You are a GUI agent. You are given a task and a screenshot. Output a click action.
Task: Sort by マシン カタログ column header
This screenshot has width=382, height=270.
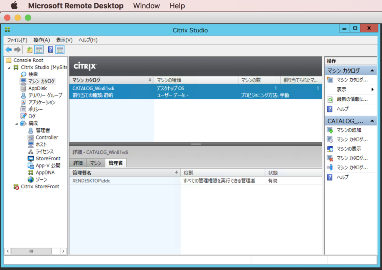(x=112, y=80)
